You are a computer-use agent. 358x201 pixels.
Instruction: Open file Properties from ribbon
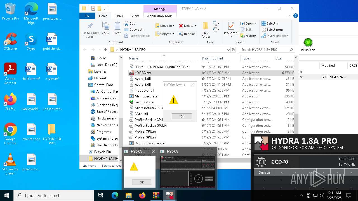(231, 30)
